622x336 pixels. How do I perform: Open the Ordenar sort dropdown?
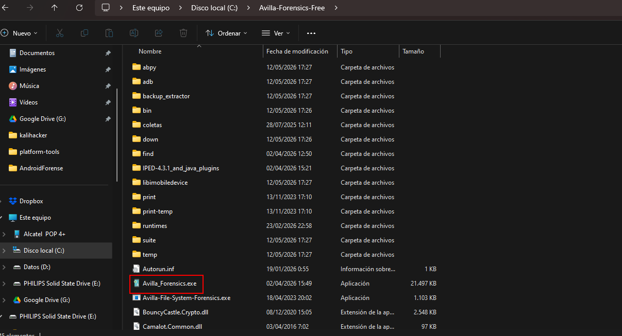[x=227, y=33]
